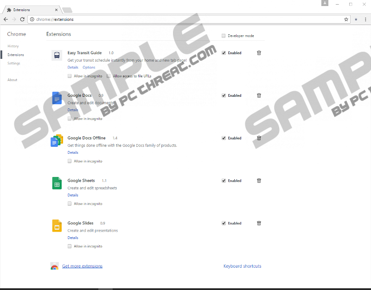Enable Developer mode checkbox

pos(224,36)
